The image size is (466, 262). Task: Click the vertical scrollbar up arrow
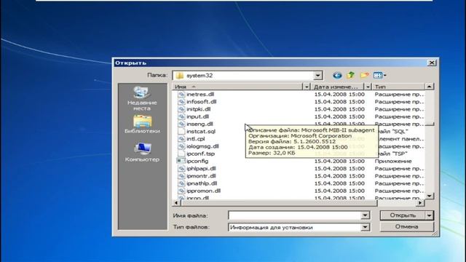point(429,87)
